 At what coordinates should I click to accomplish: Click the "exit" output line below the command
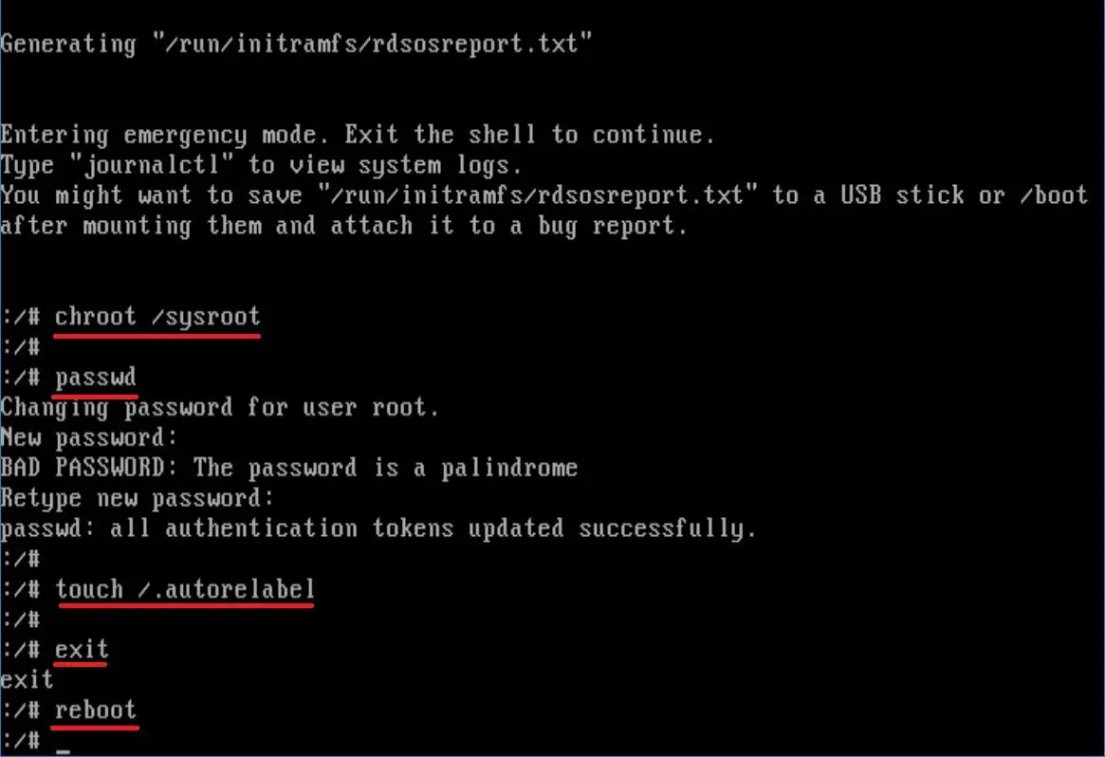[27, 680]
